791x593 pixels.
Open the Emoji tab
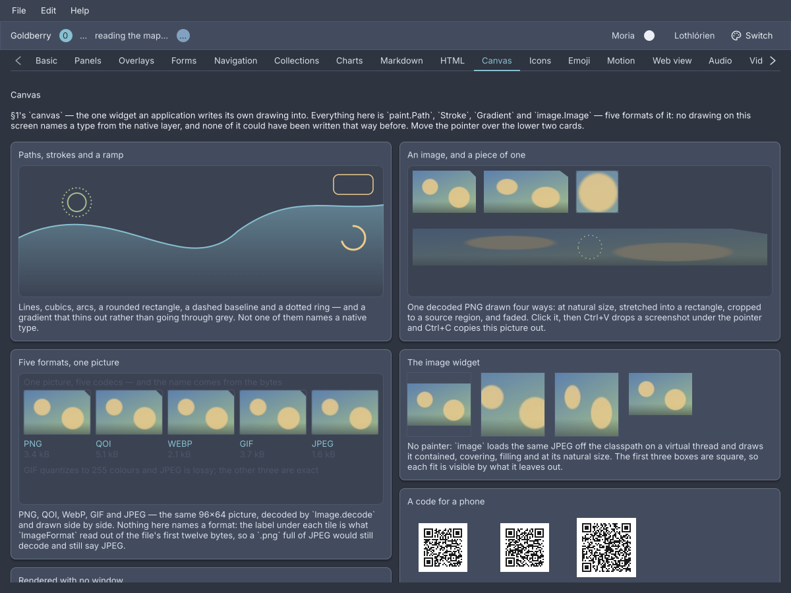point(579,61)
